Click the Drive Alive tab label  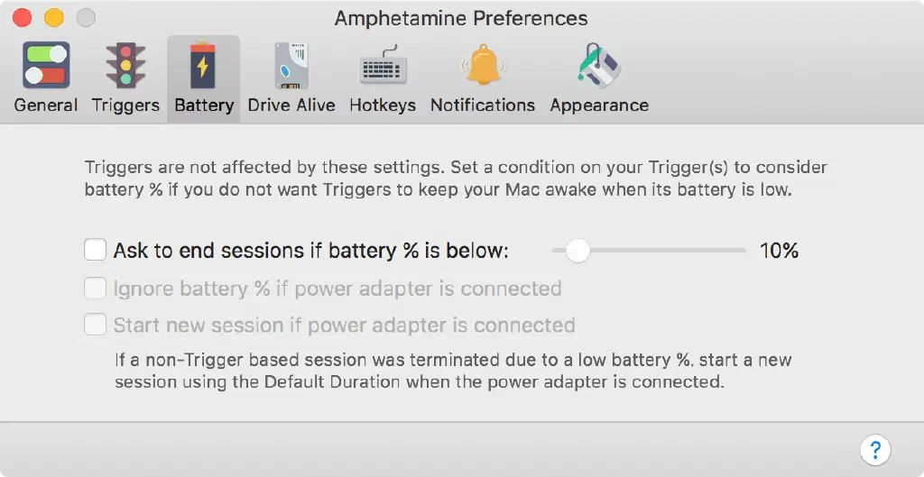(x=291, y=105)
